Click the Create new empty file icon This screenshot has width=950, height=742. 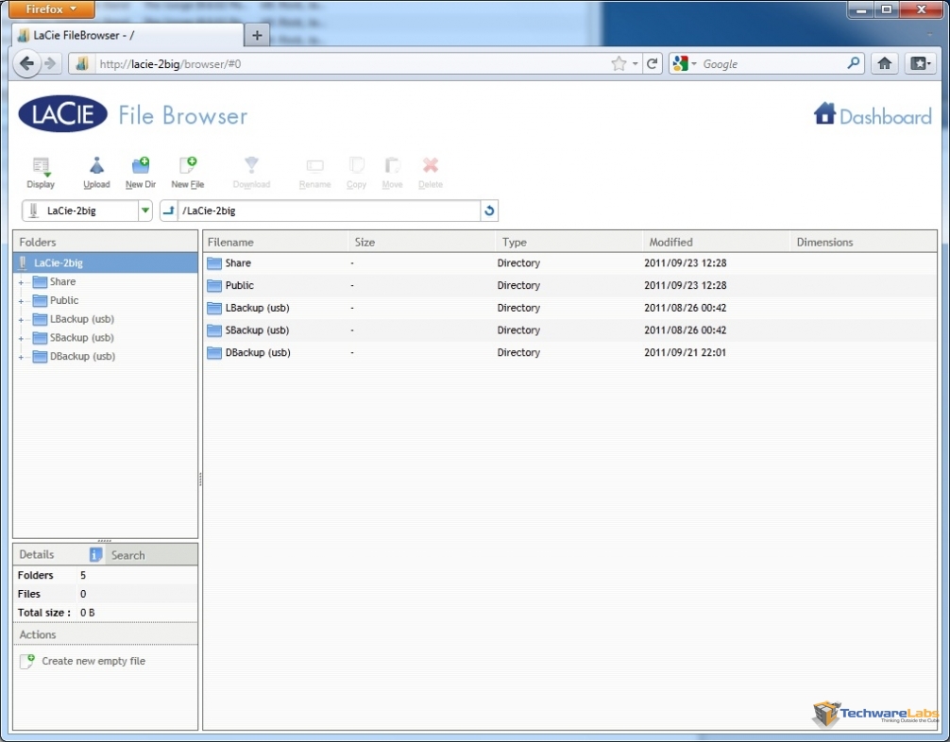(x=26, y=661)
